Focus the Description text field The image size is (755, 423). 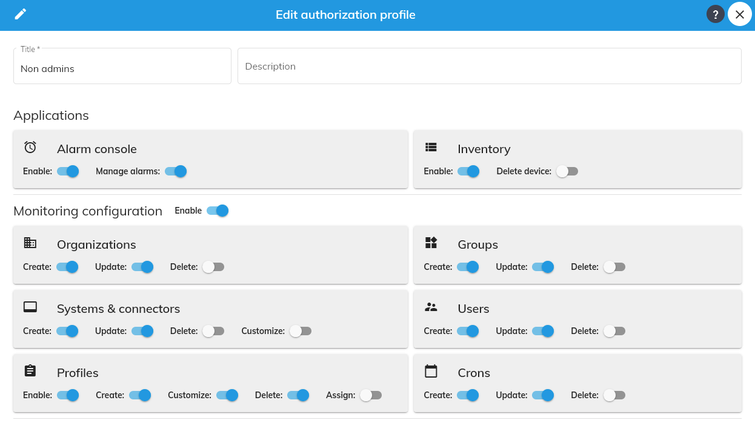tap(489, 66)
